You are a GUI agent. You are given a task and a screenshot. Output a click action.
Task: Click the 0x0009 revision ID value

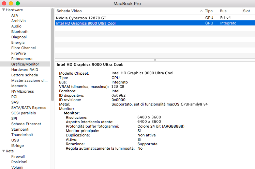click(118, 100)
